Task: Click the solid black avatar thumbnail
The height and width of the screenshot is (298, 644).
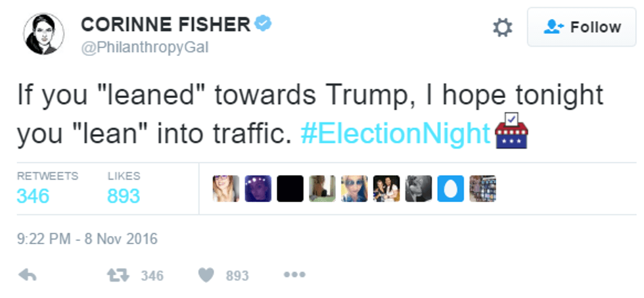Action: coord(290,189)
